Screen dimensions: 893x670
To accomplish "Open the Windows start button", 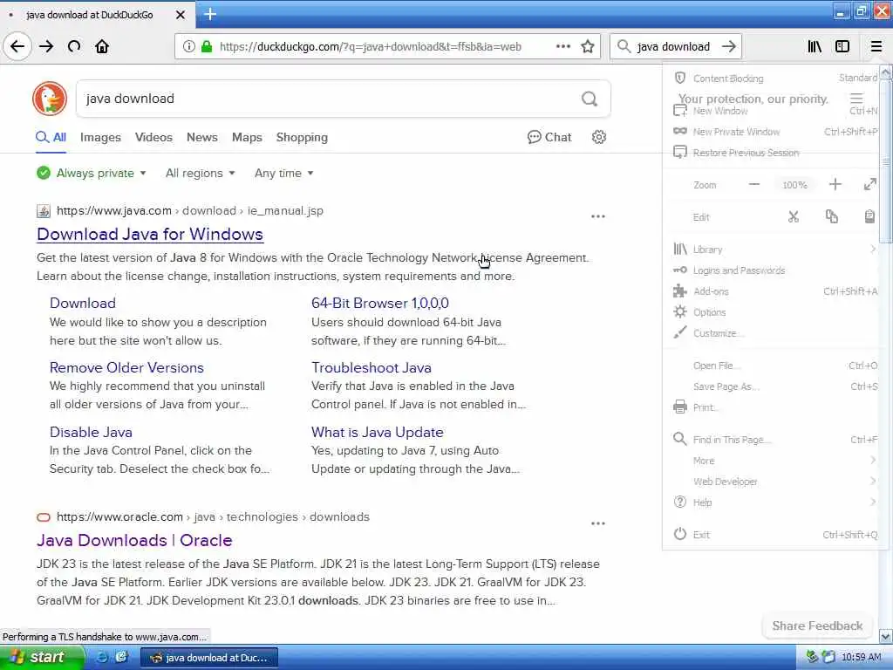I will coord(41,658).
